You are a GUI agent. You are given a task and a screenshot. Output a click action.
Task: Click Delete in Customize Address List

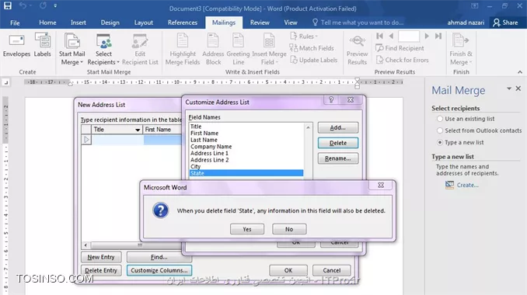(338, 143)
